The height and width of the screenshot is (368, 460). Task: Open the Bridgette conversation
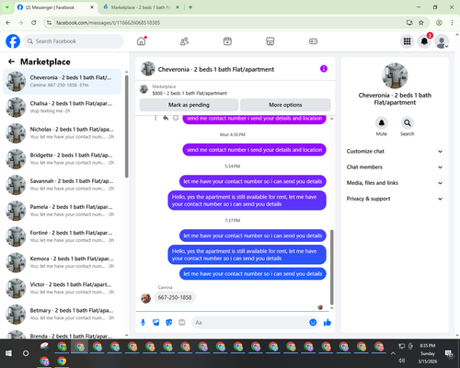tap(63, 159)
